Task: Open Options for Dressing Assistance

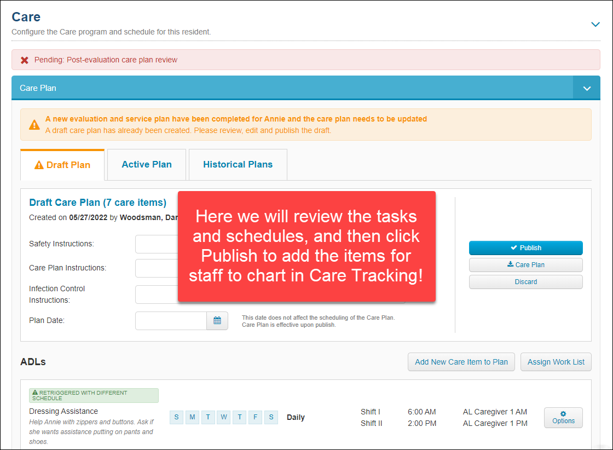Action: point(563,418)
